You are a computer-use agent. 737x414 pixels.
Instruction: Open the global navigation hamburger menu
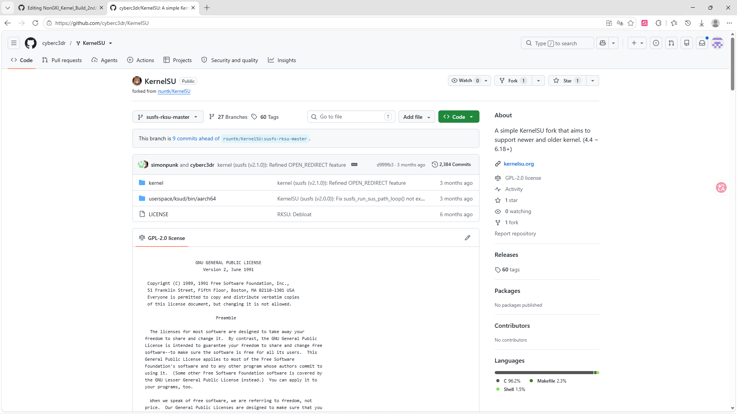click(x=14, y=43)
